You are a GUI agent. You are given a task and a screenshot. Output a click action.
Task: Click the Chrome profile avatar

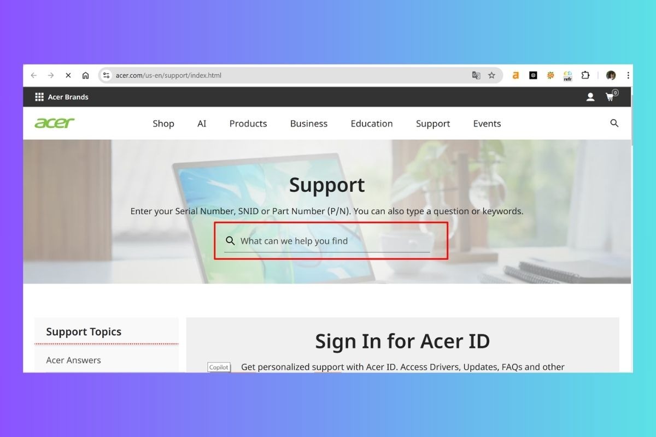click(611, 75)
